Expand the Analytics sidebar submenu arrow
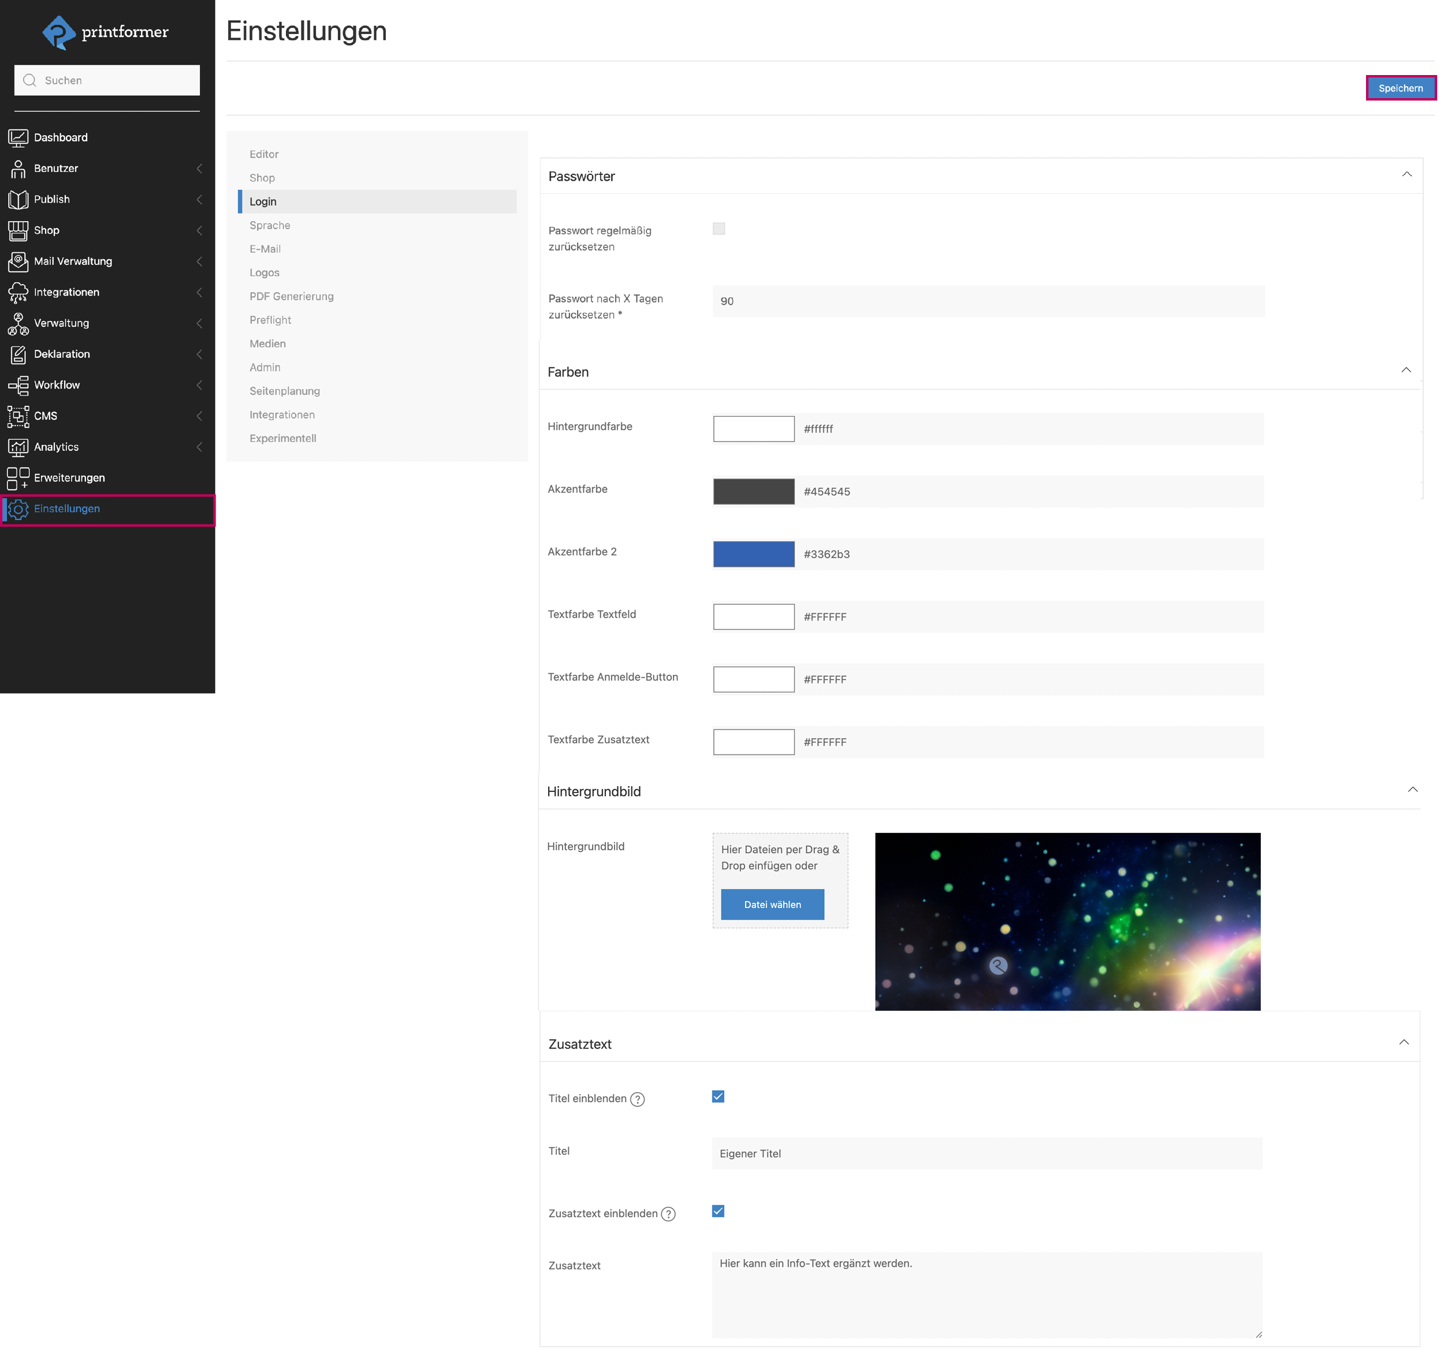This screenshot has width=1444, height=1360. click(199, 447)
